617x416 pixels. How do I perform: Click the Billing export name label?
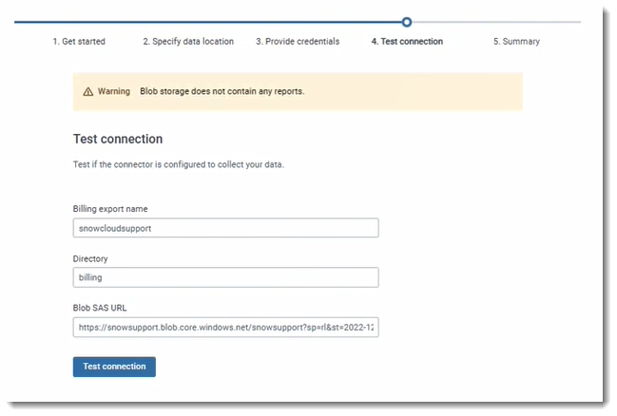coord(110,209)
